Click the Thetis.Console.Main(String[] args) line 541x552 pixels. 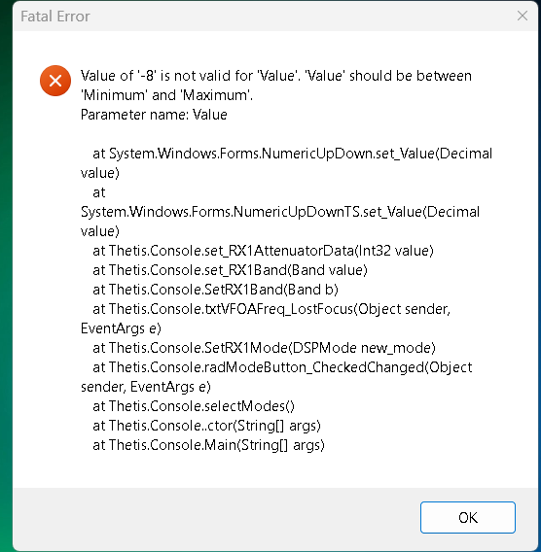tap(208, 445)
